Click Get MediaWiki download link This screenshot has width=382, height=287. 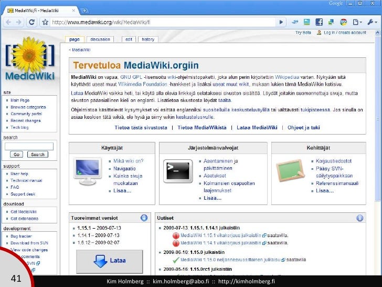click(24, 212)
